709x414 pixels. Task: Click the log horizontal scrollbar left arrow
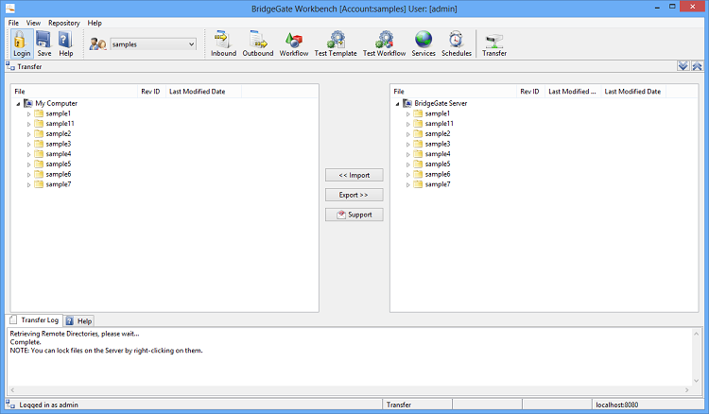click(12, 390)
